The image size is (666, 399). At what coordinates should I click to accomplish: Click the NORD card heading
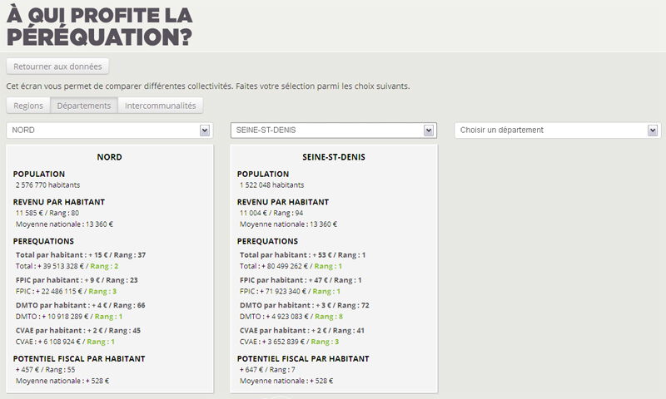pyautogui.click(x=110, y=156)
